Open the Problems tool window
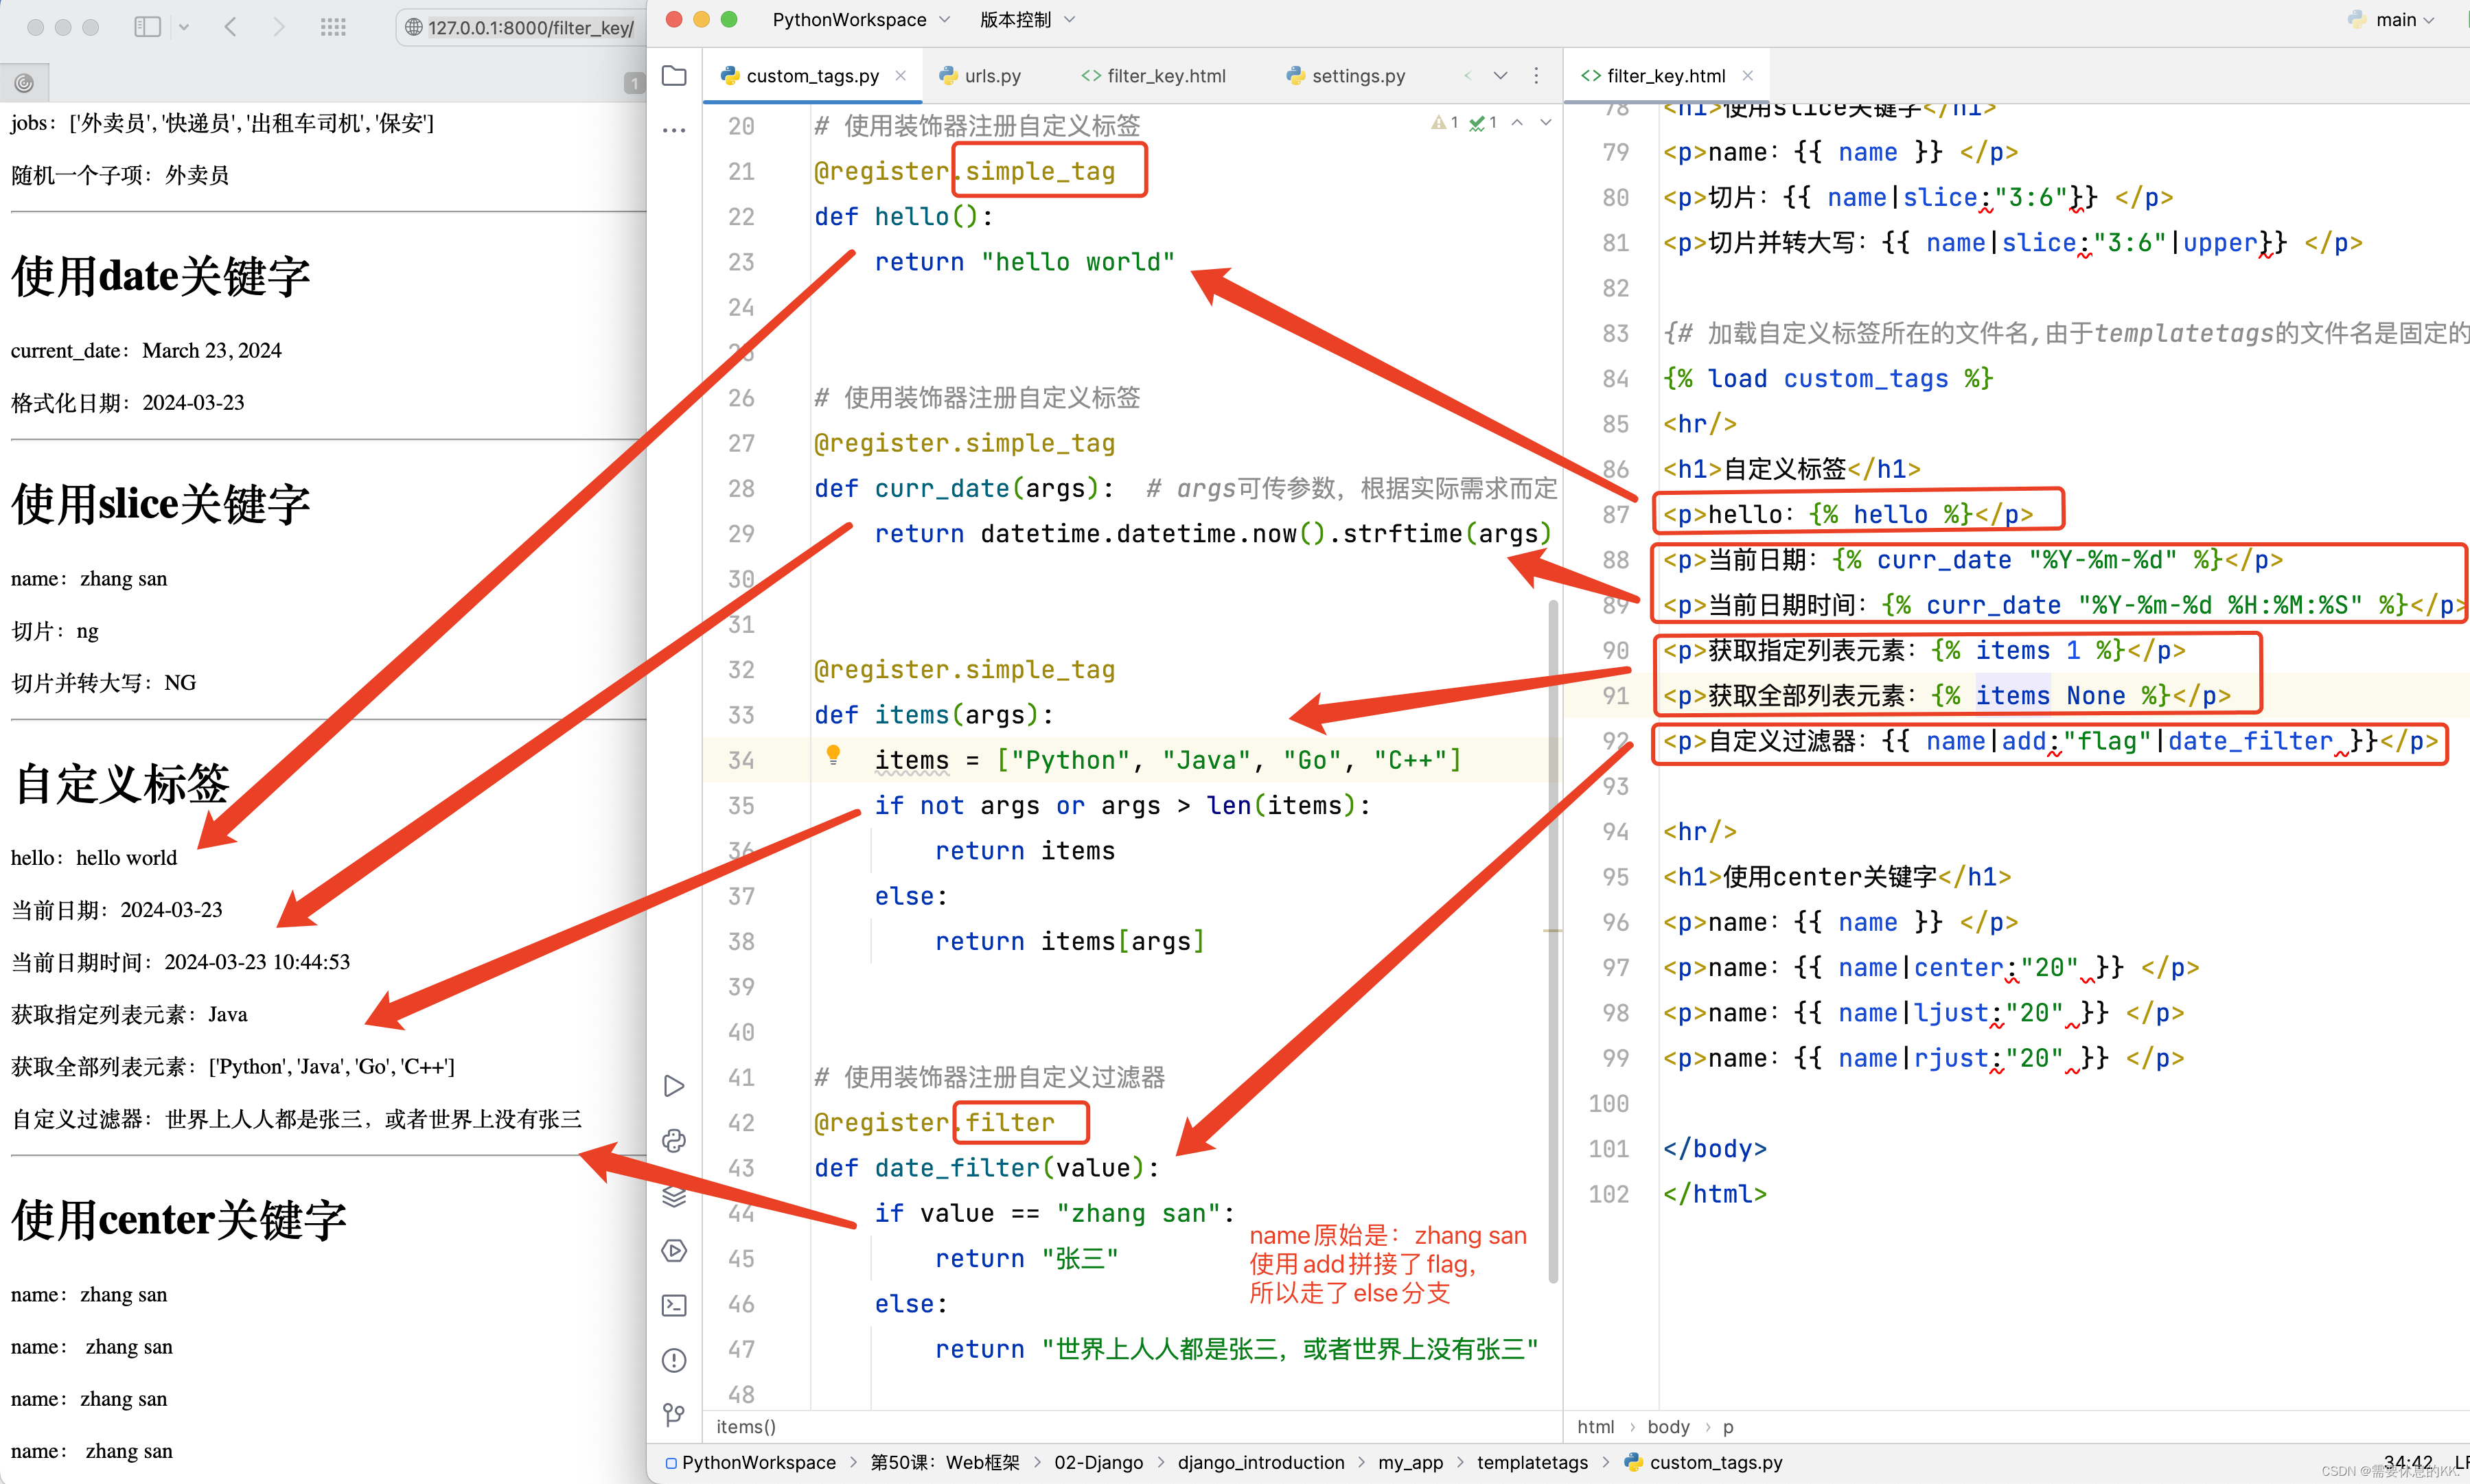The height and width of the screenshot is (1484, 2470). point(674,1360)
